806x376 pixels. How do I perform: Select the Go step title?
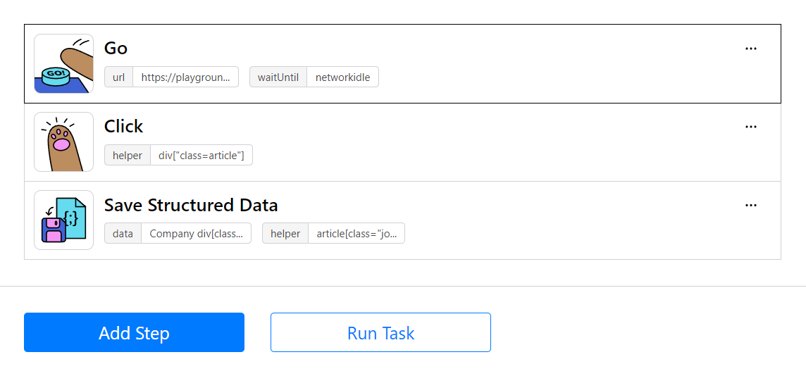coord(116,49)
